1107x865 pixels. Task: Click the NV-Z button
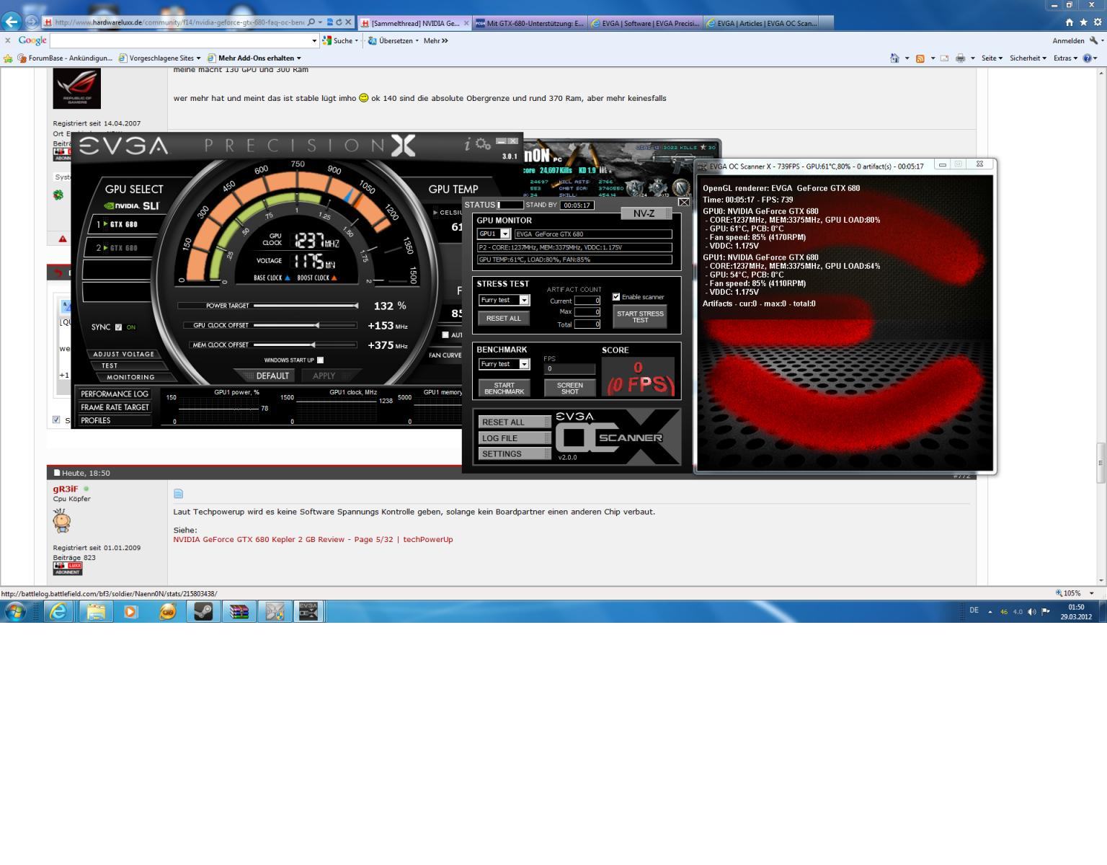[x=646, y=213]
